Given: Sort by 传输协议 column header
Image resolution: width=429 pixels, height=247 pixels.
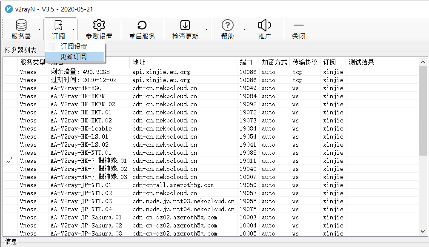Looking at the screenshot, I should point(305,62).
